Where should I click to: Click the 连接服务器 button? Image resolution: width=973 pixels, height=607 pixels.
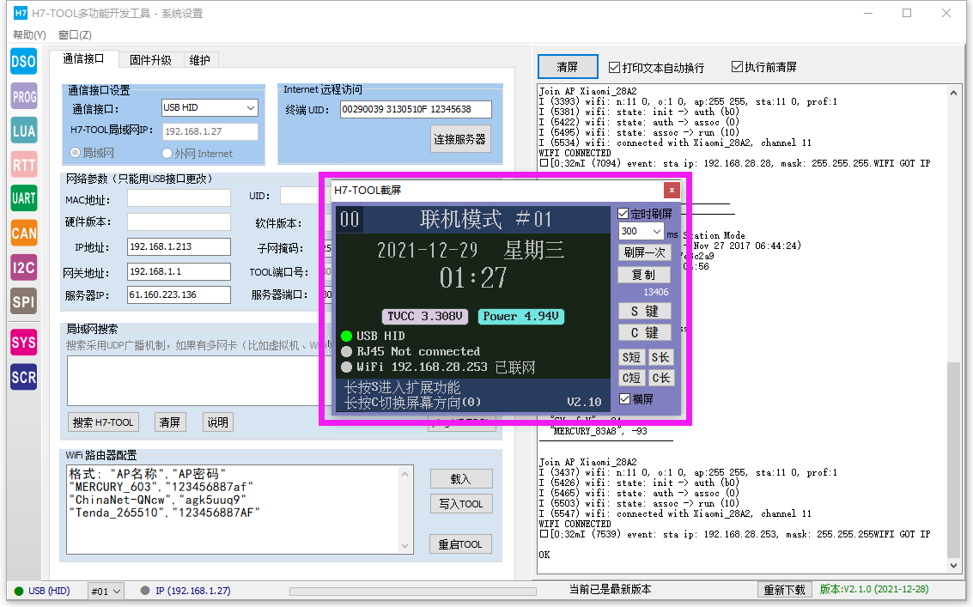coord(459,139)
